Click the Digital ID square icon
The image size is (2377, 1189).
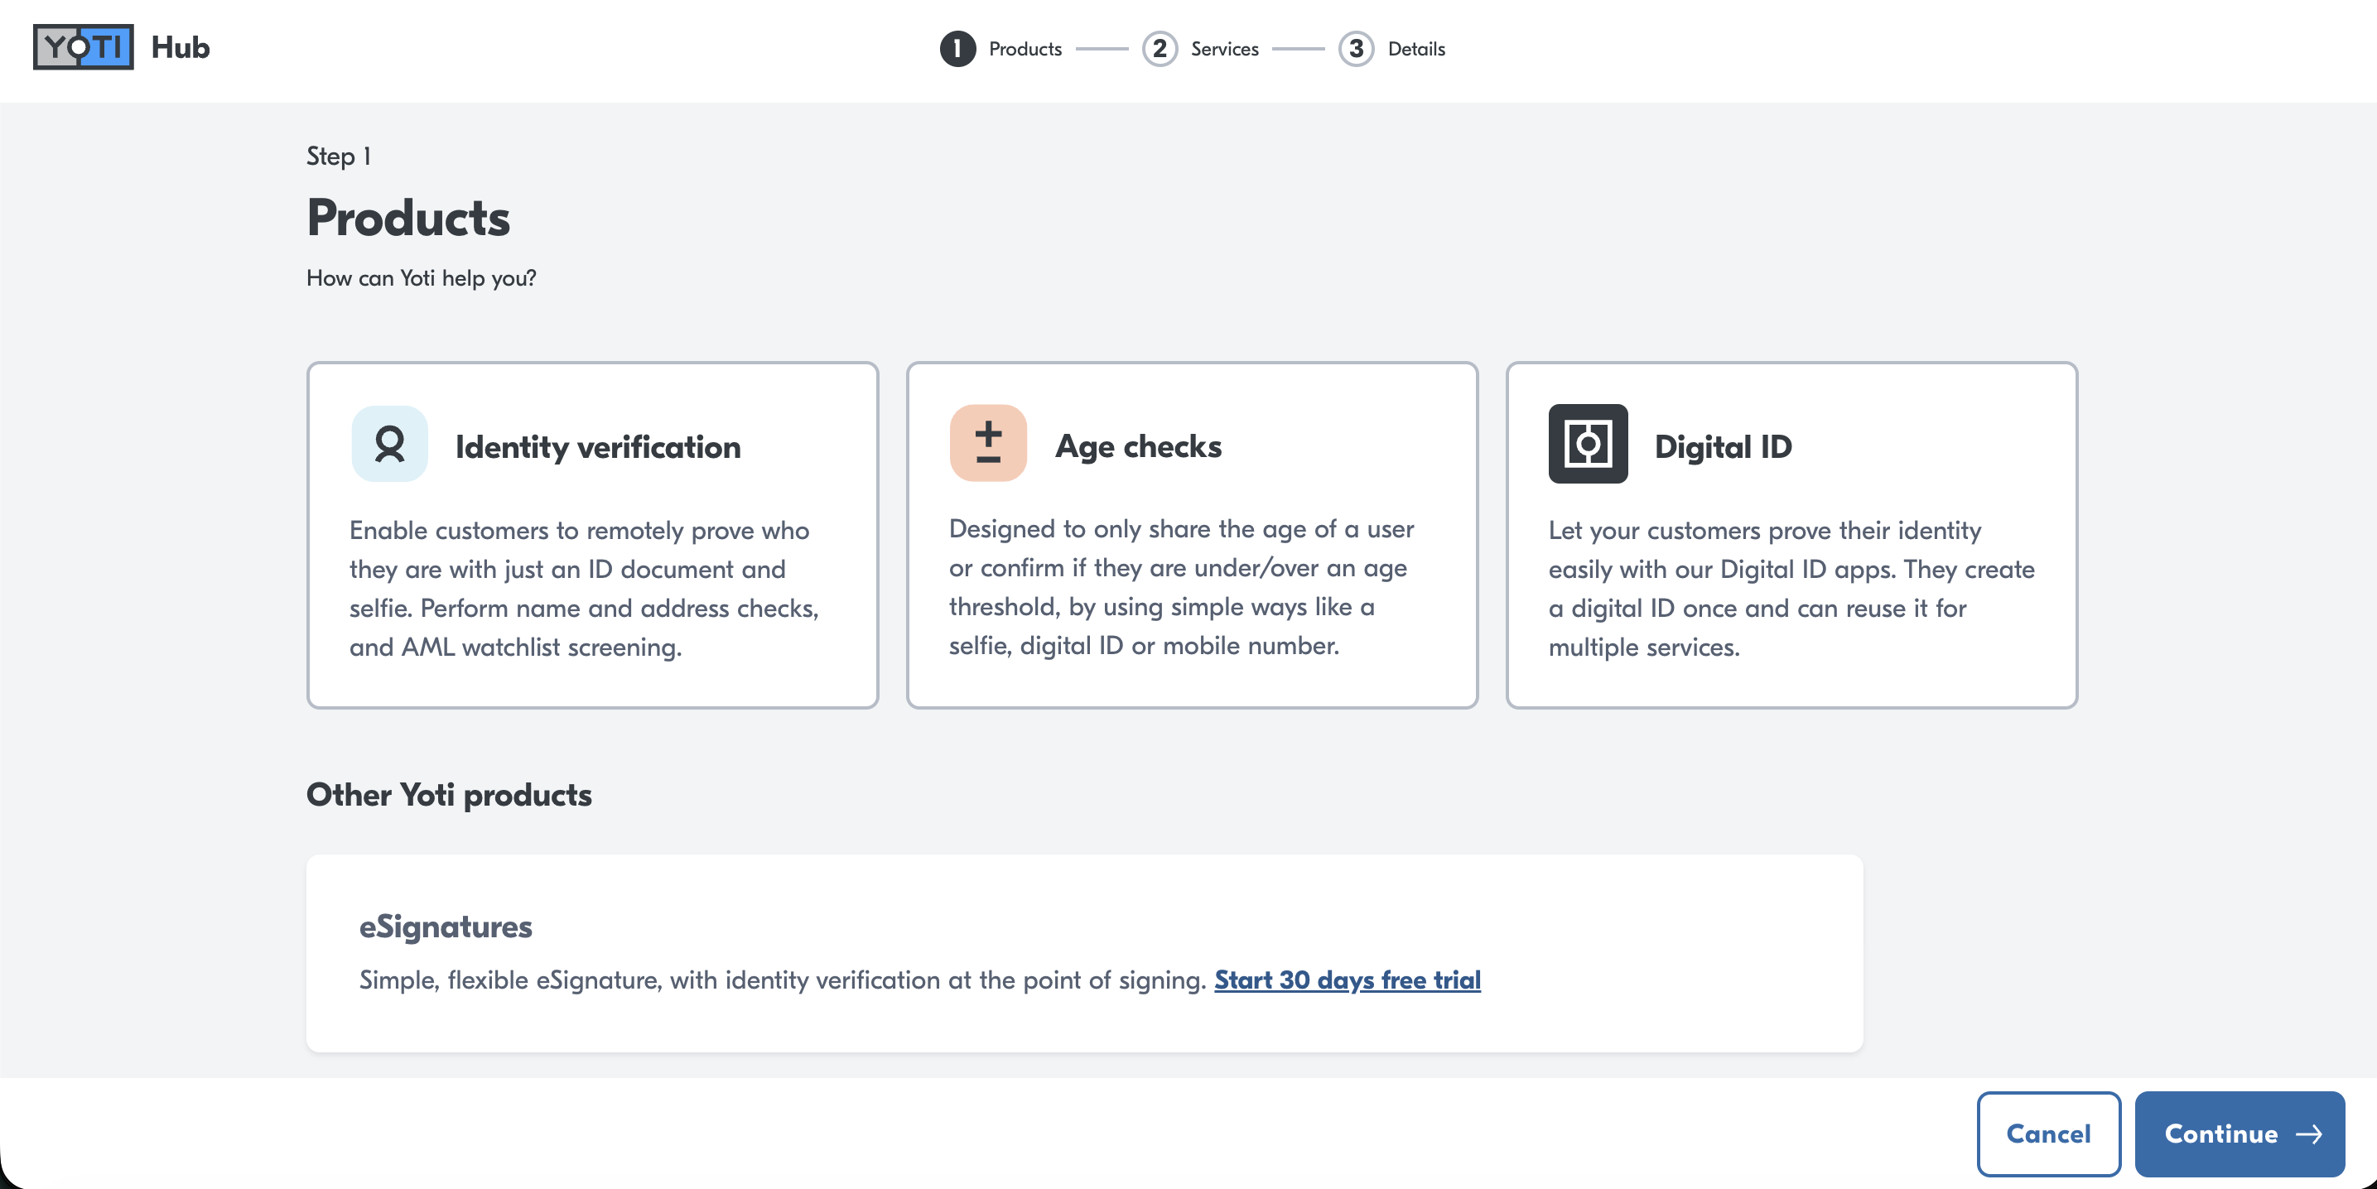pyautogui.click(x=1588, y=444)
